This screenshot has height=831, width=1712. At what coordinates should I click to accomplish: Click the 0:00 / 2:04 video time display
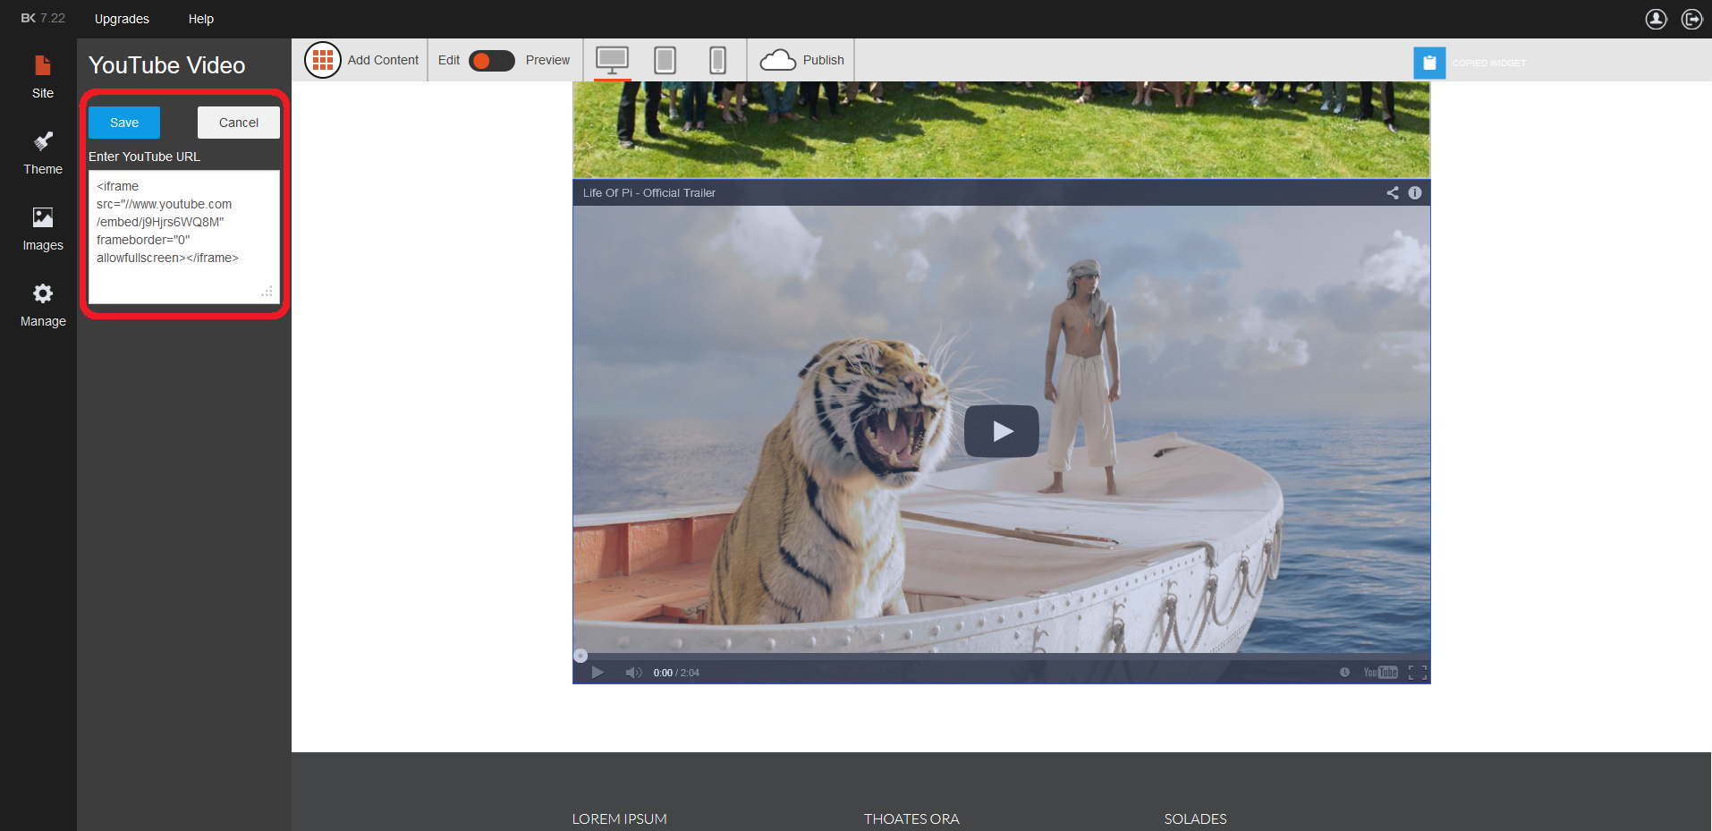pos(676,673)
